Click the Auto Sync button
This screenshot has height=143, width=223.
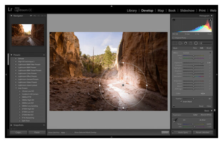pyautogui.click(x=183, y=133)
